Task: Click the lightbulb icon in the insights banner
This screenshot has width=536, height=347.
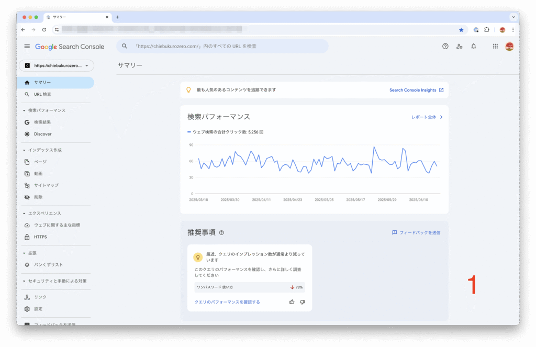Action: point(188,90)
